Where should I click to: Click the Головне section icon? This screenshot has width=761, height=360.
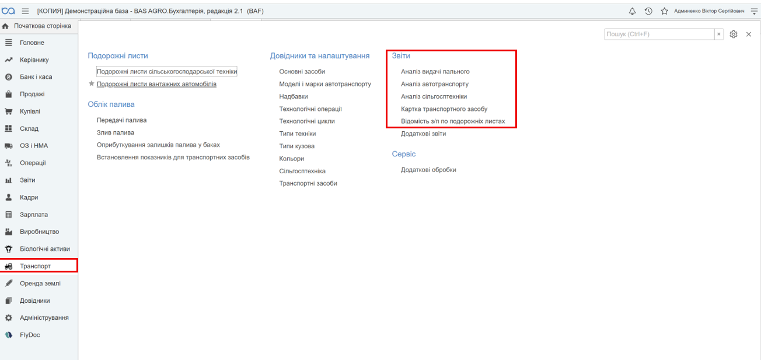coord(9,43)
